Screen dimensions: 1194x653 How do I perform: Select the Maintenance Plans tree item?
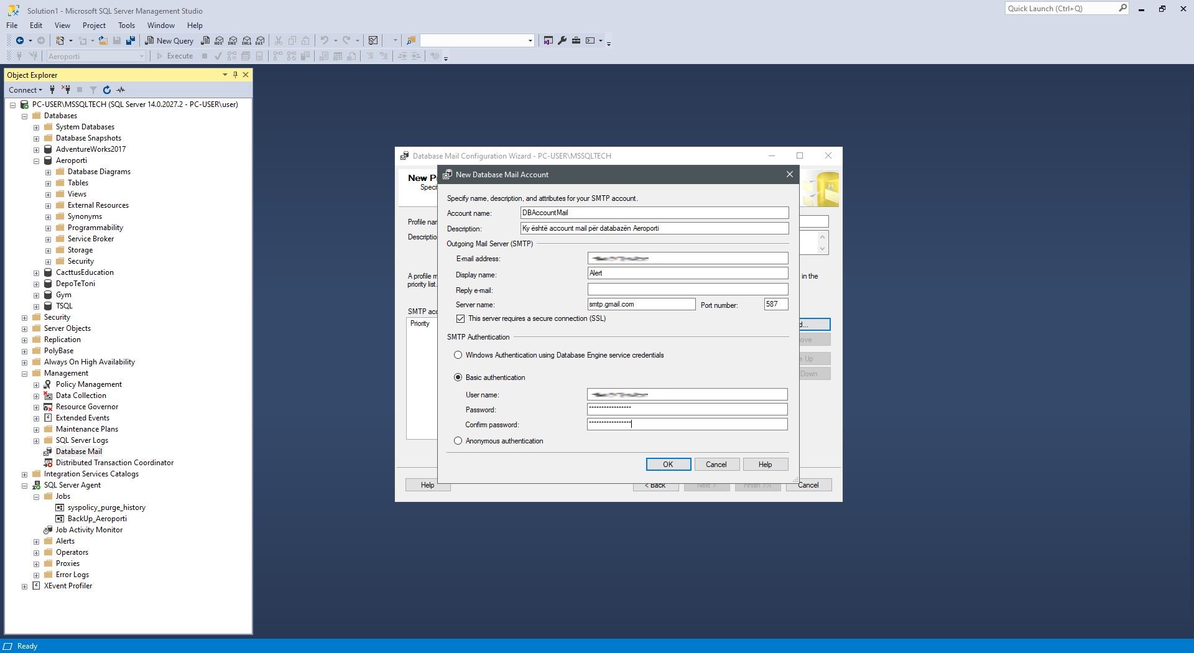86,429
